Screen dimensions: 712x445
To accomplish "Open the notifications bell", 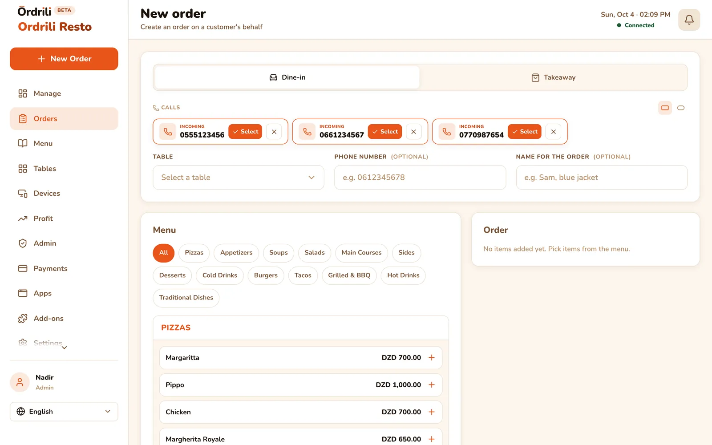I will [689, 20].
